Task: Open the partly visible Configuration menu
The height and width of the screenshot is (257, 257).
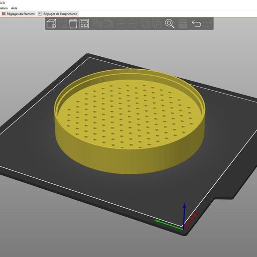Action: click(x=3, y=8)
